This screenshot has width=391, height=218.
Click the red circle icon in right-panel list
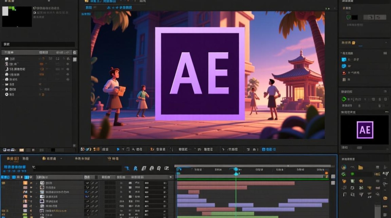[x=344, y=73]
